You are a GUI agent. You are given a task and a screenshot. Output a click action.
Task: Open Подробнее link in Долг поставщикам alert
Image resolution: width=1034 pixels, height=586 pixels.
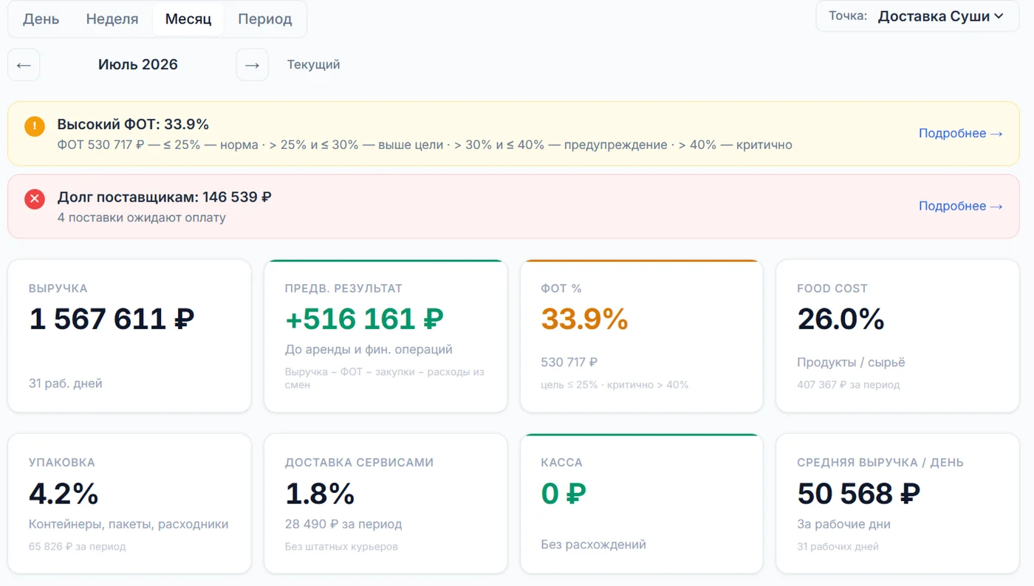[x=961, y=207]
